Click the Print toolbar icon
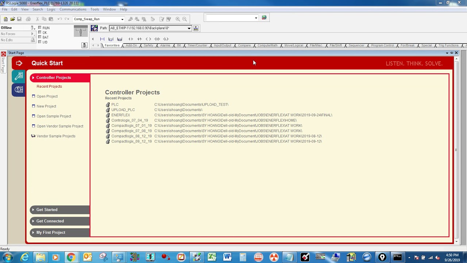Viewport: 467px width, 263px height. tap(28, 19)
